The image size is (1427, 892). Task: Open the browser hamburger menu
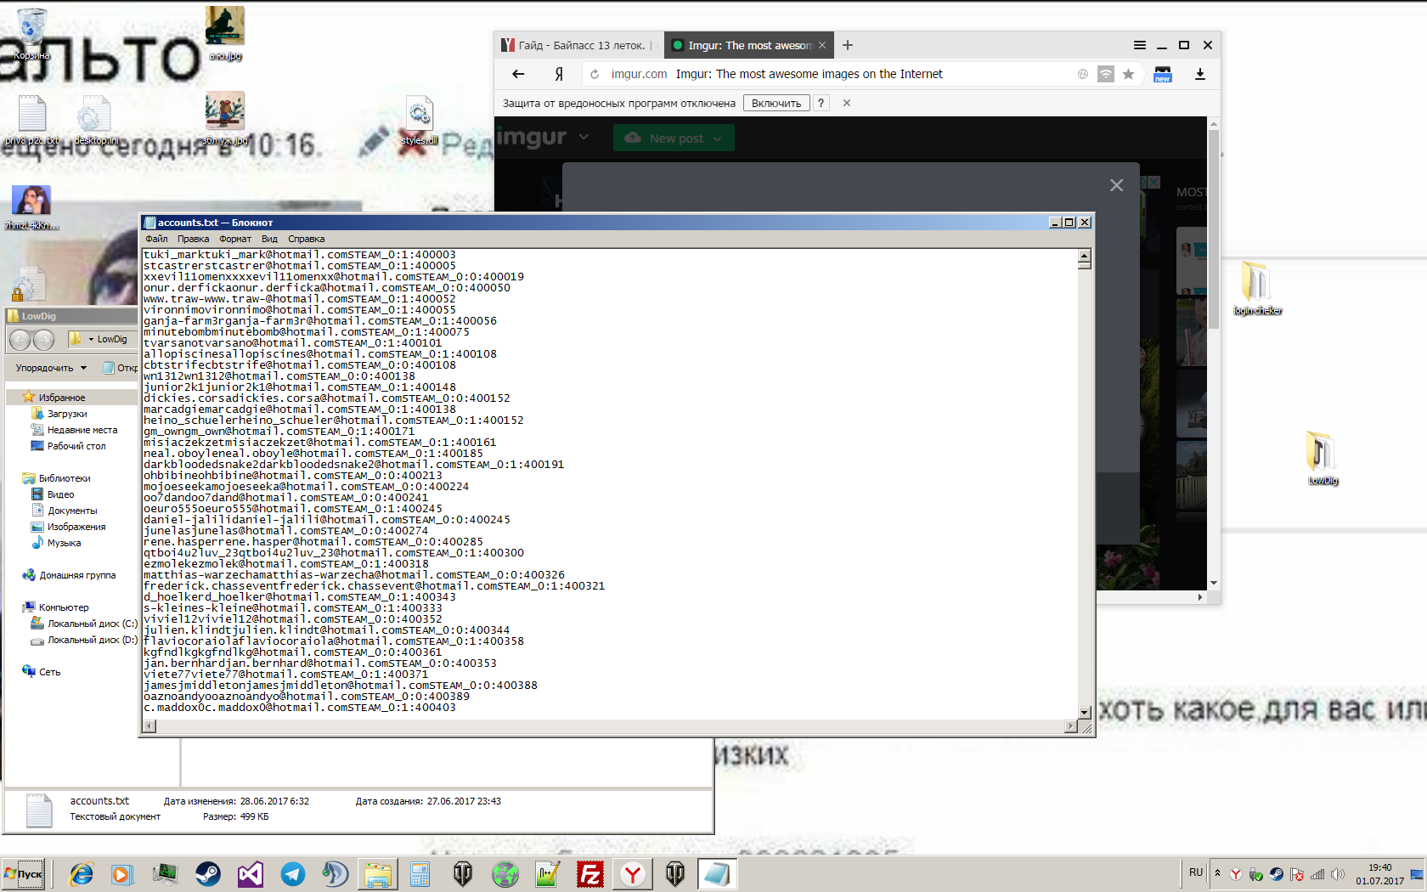tap(1139, 45)
